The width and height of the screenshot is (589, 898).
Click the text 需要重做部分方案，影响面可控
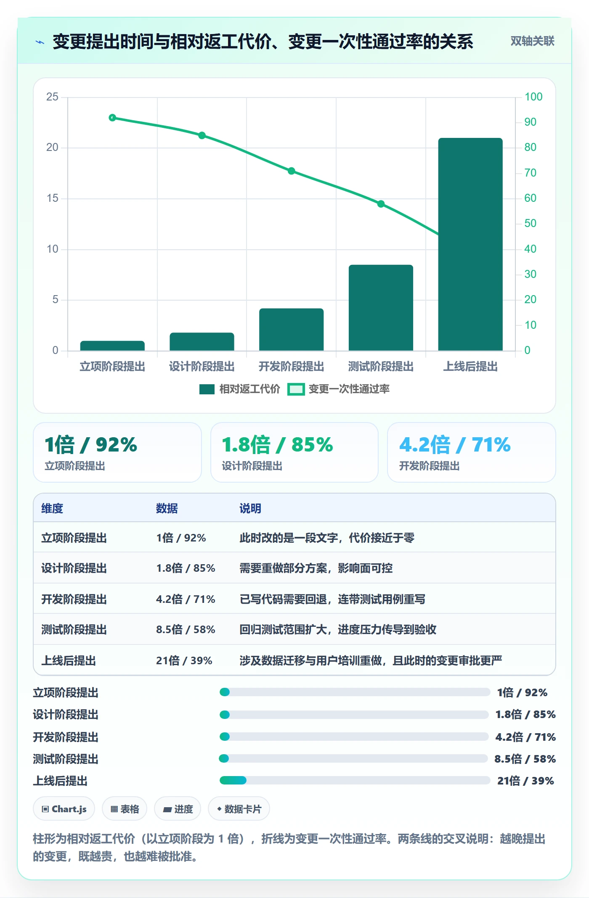pos(316,568)
